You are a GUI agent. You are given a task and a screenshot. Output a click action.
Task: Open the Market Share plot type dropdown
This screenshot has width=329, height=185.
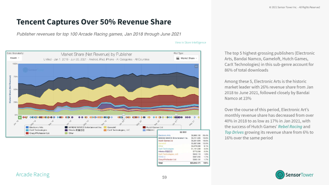(x=186, y=58)
